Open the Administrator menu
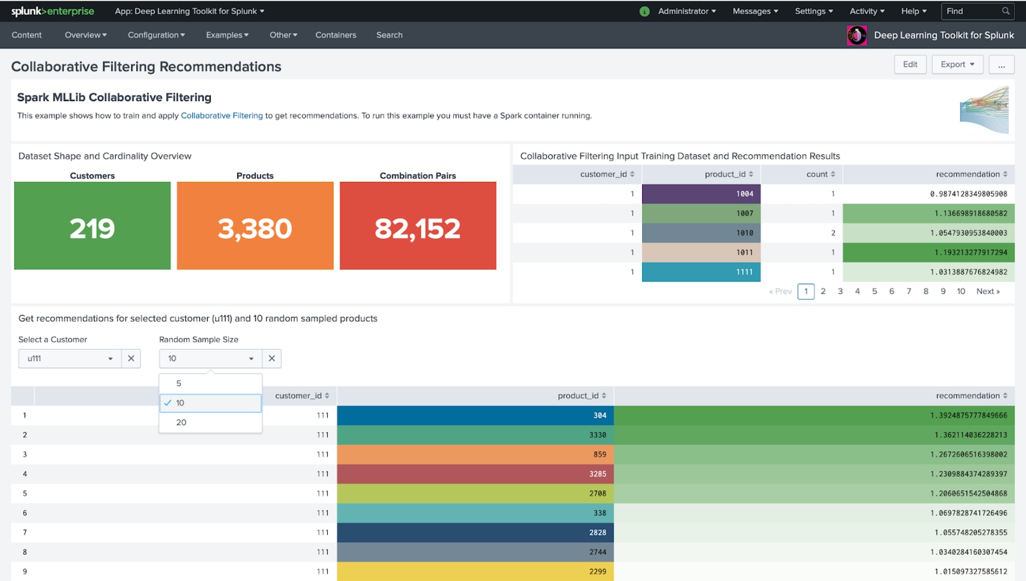Screen dimensions: 1026x581 (x=687, y=11)
